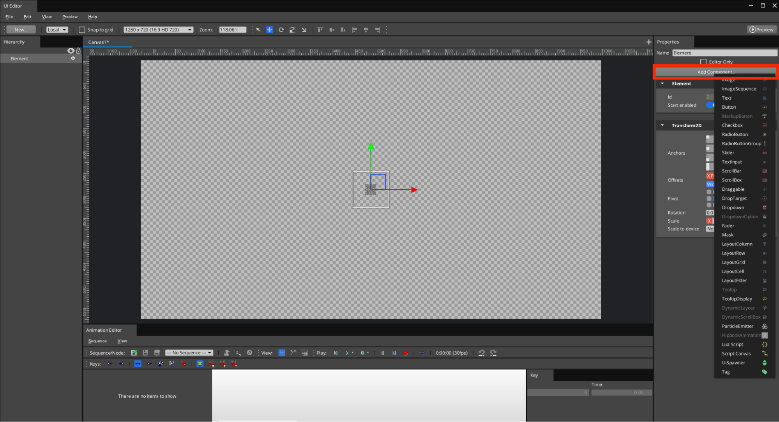Align selected elements to bottom edge
The height and width of the screenshot is (422, 779).
pyautogui.click(x=343, y=30)
